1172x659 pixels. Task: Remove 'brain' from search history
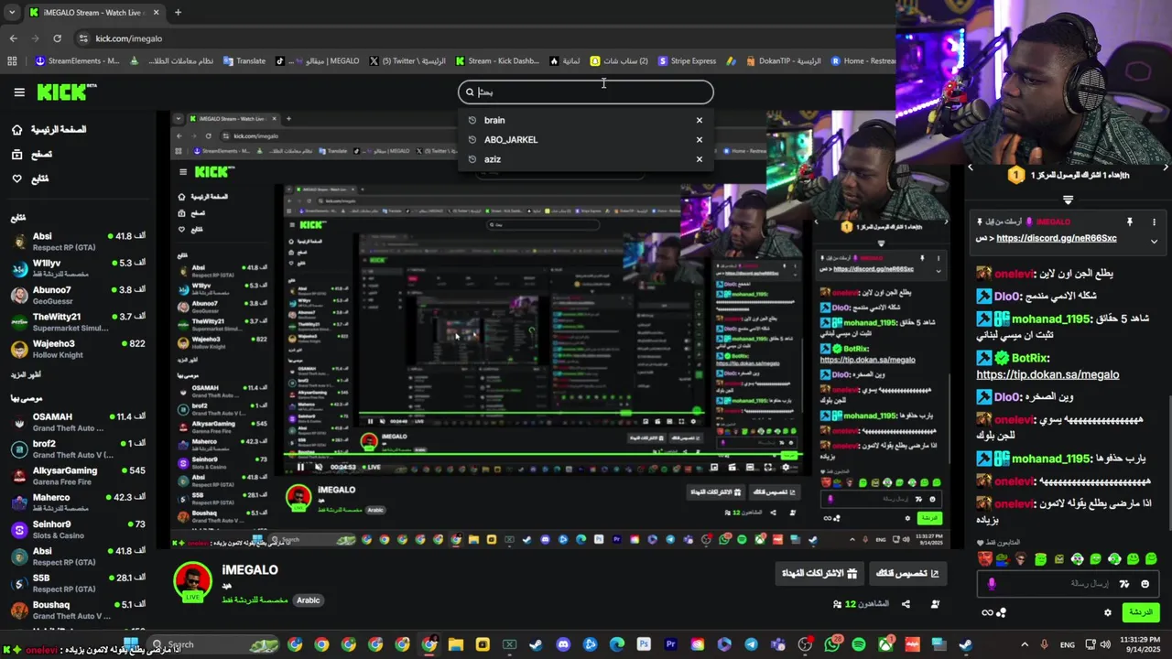[700, 120]
